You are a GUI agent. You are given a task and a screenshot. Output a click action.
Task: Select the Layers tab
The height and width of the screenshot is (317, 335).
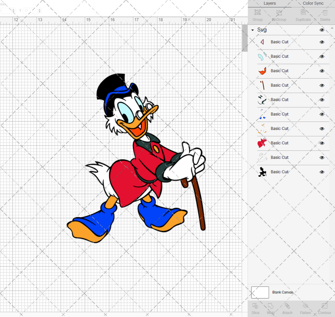[x=270, y=3]
